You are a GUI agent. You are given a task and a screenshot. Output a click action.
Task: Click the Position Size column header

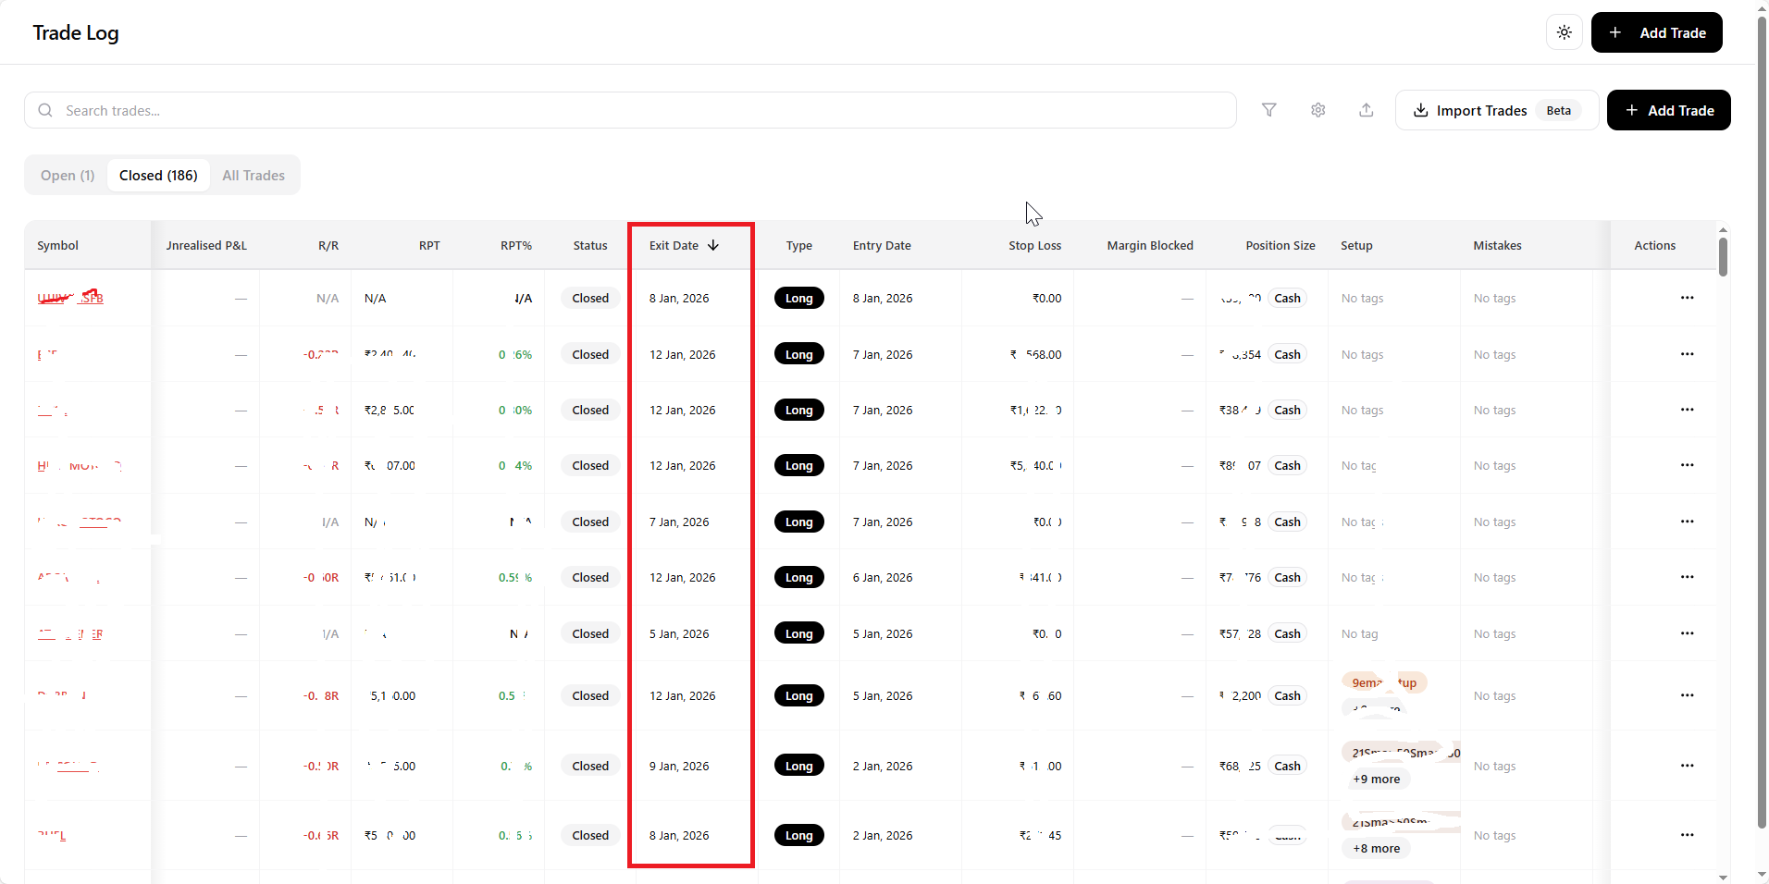pyautogui.click(x=1280, y=245)
